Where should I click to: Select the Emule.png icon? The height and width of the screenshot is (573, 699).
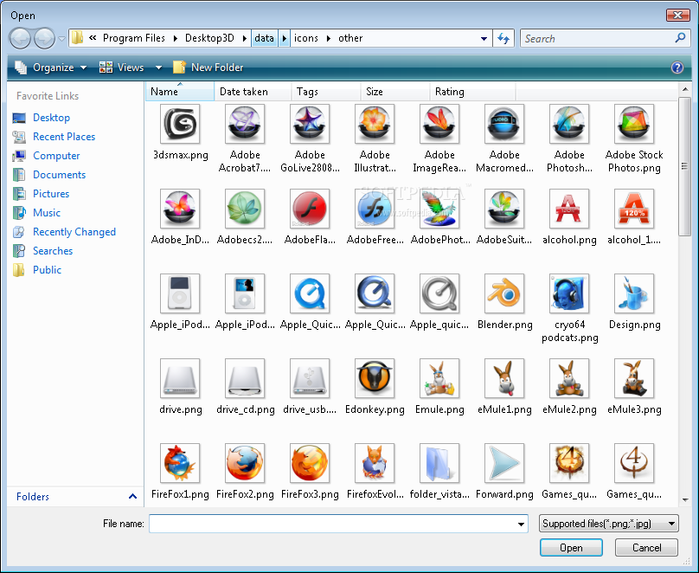(439, 378)
